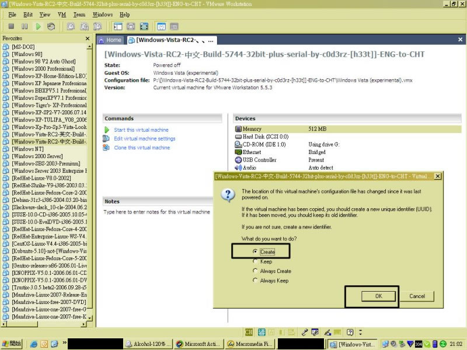Click OK in the UUID dialog

pos(378,296)
